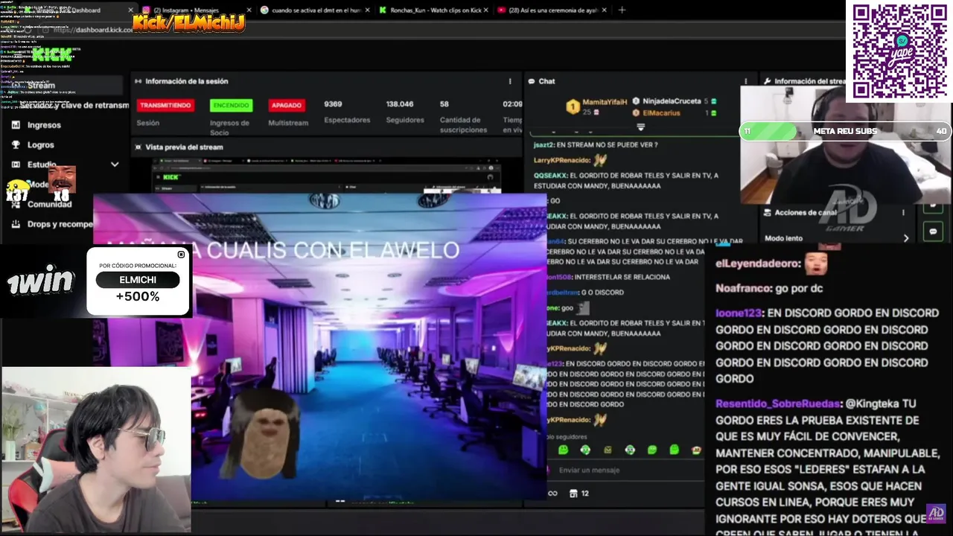The height and width of the screenshot is (536, 953).
Task: Click the stream preview thumbnail
Action: click(326, 176)
